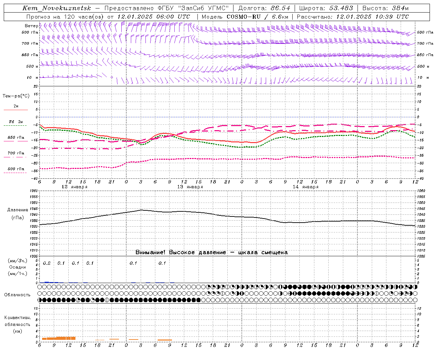Viewport: 435px width, 348px height.
Task: Click the (гПа) unit under Давление
Action: 17,218
